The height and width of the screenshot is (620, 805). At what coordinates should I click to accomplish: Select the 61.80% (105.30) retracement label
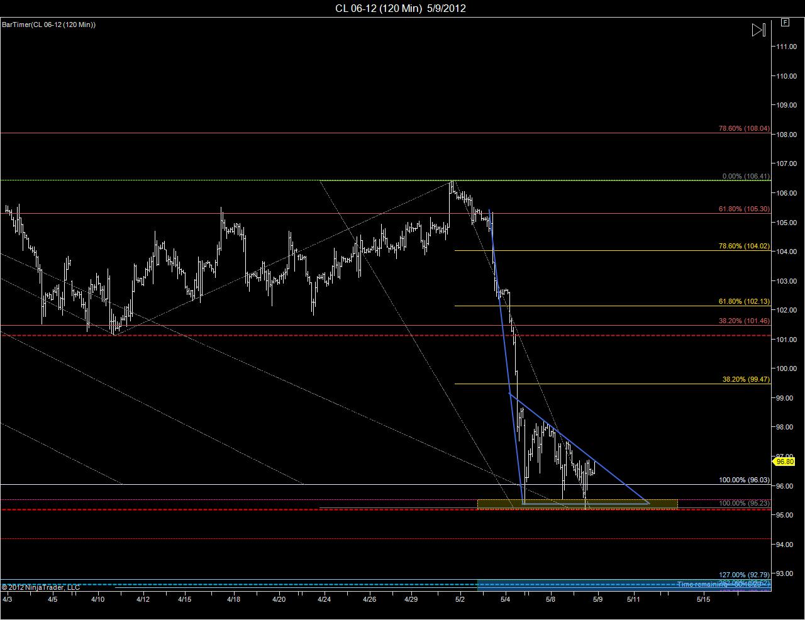[744, 209]
